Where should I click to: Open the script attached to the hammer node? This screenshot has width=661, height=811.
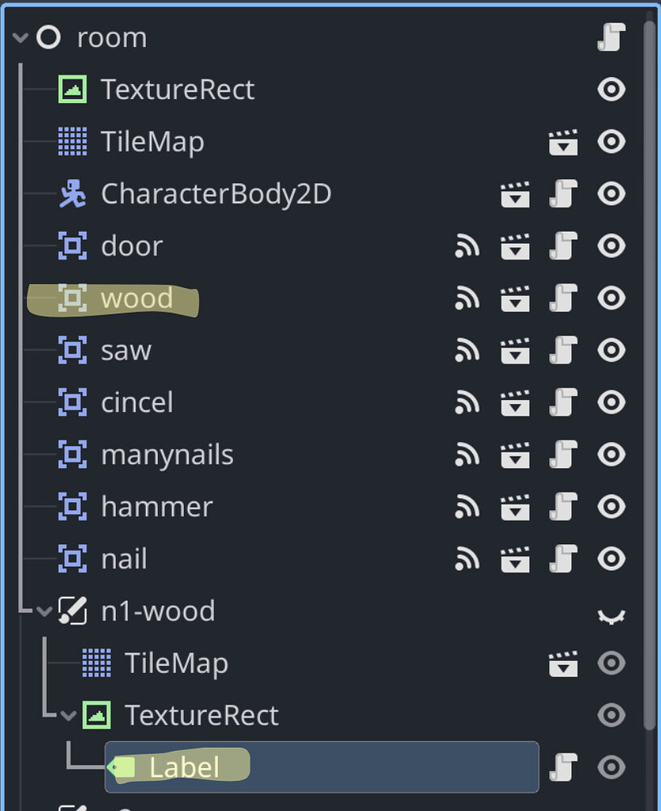(563, 507)
